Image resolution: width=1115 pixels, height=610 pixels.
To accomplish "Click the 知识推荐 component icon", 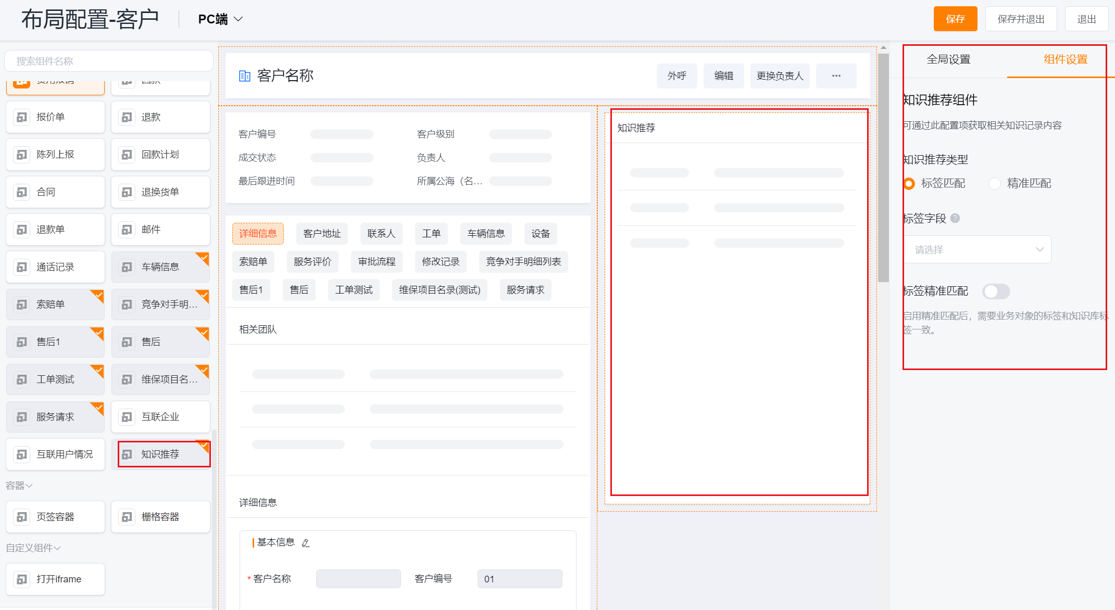I will click(x=127, y=454).
